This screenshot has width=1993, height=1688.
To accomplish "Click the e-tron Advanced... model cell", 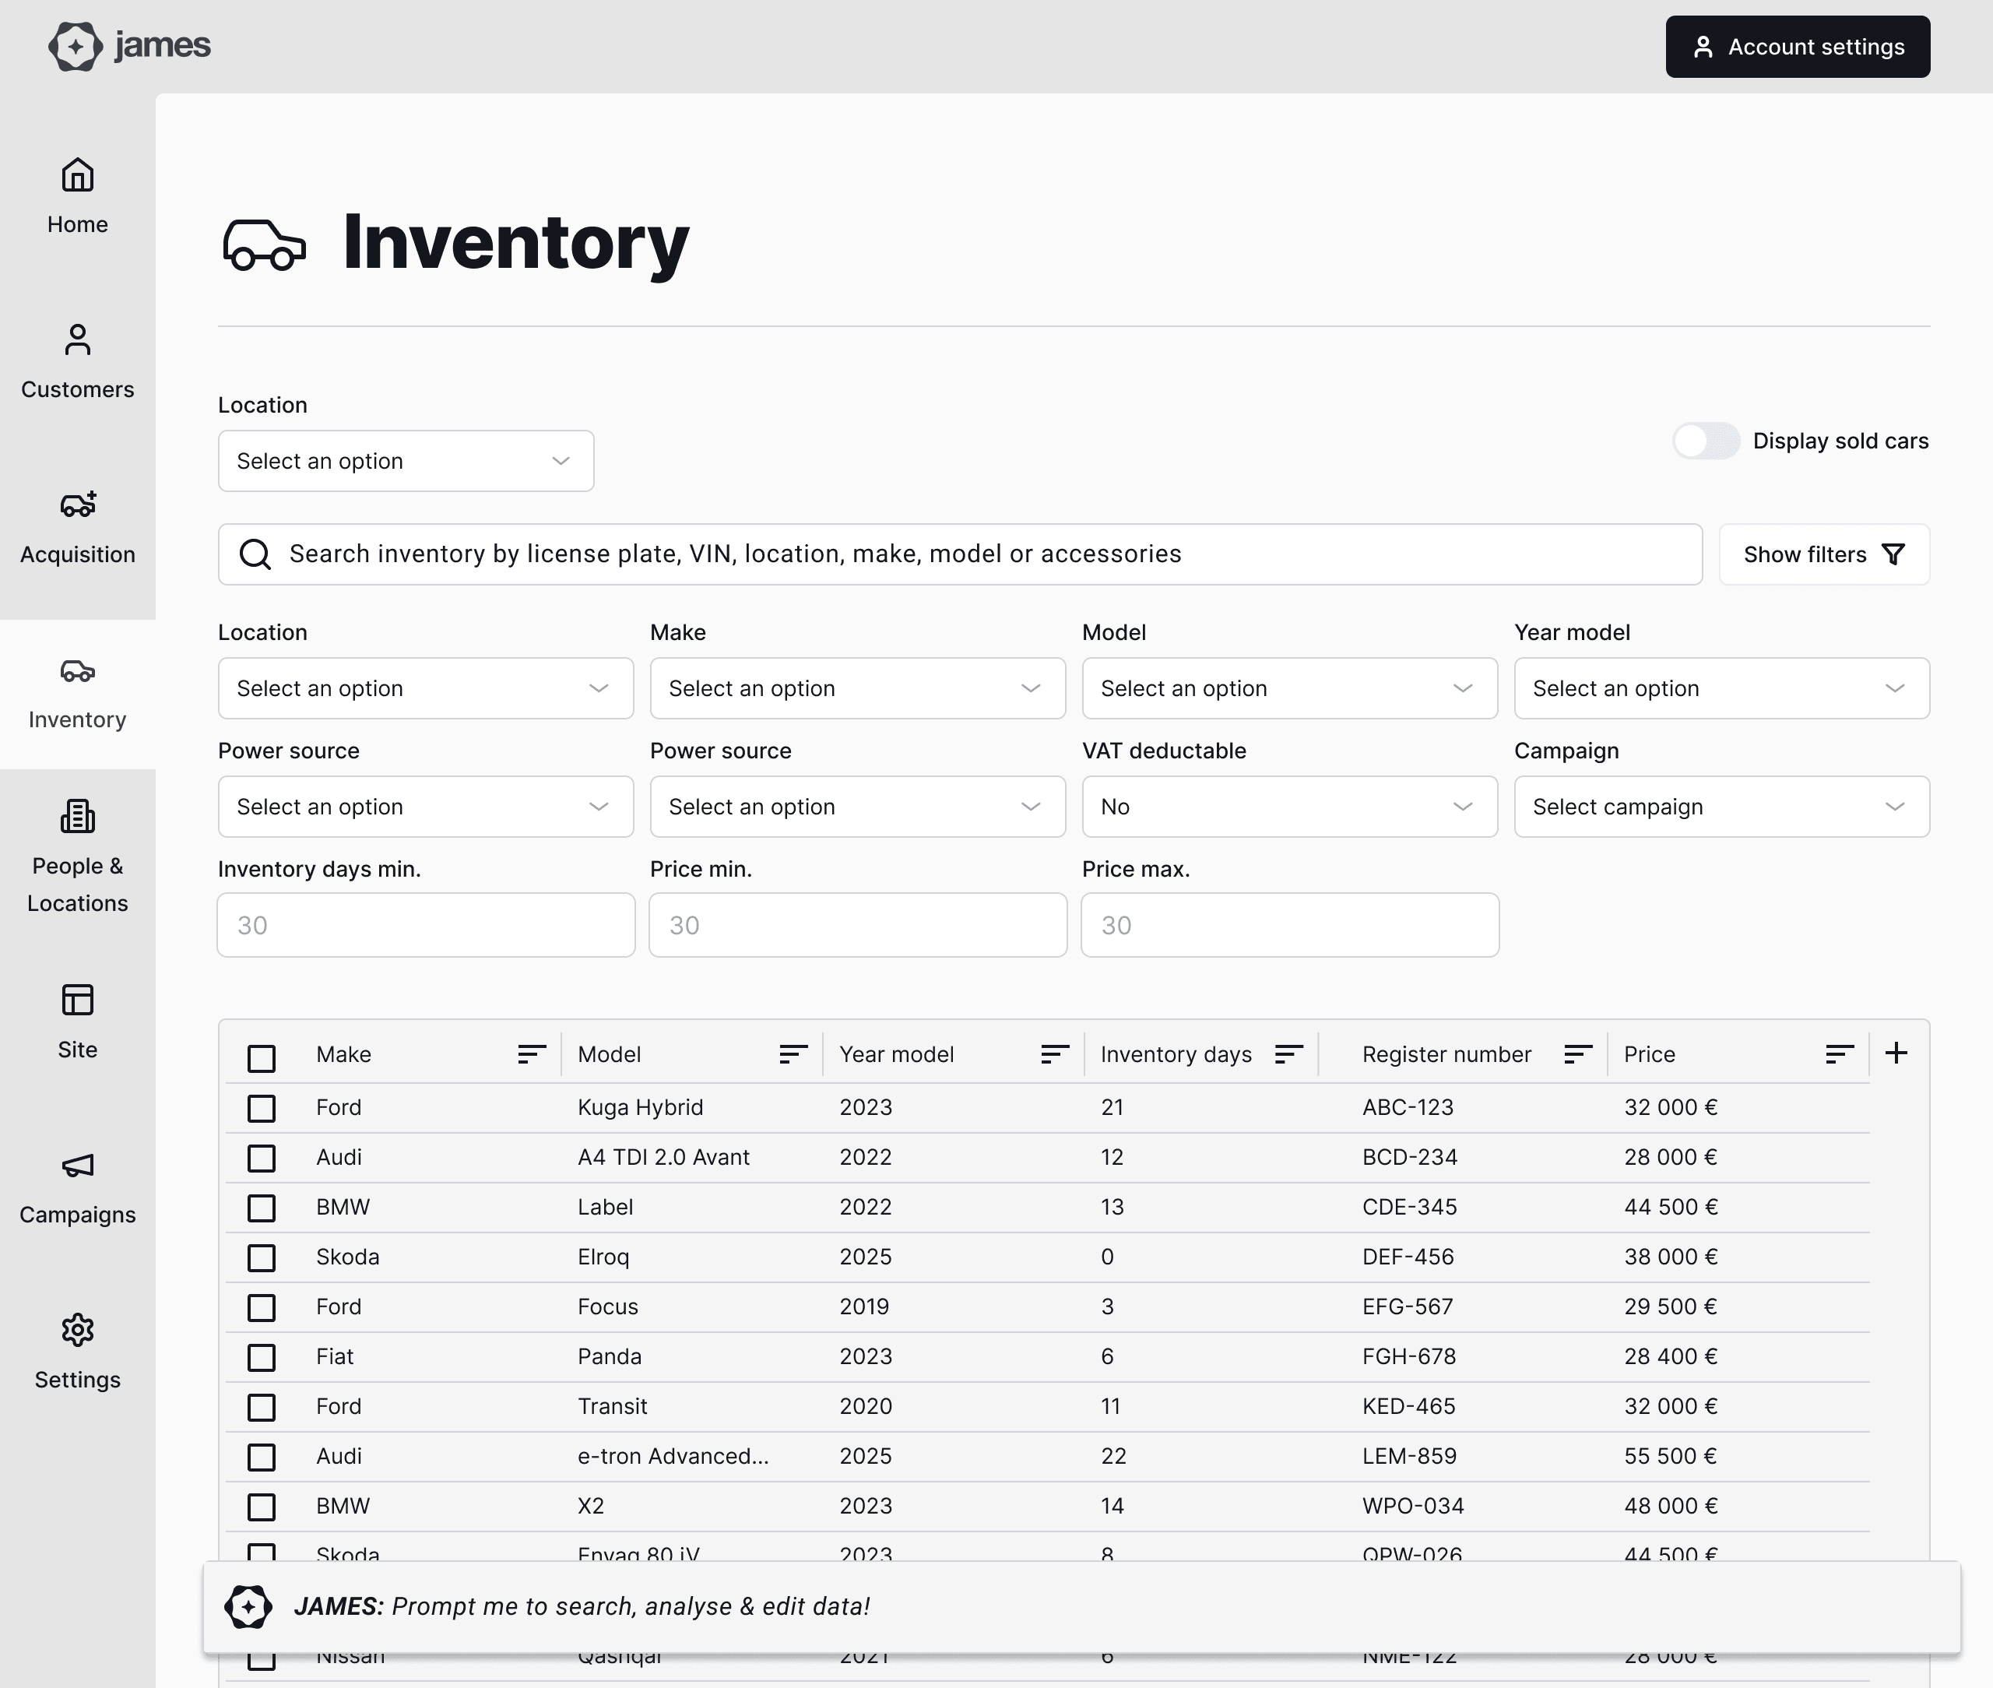I will (x=673, y=1457).
